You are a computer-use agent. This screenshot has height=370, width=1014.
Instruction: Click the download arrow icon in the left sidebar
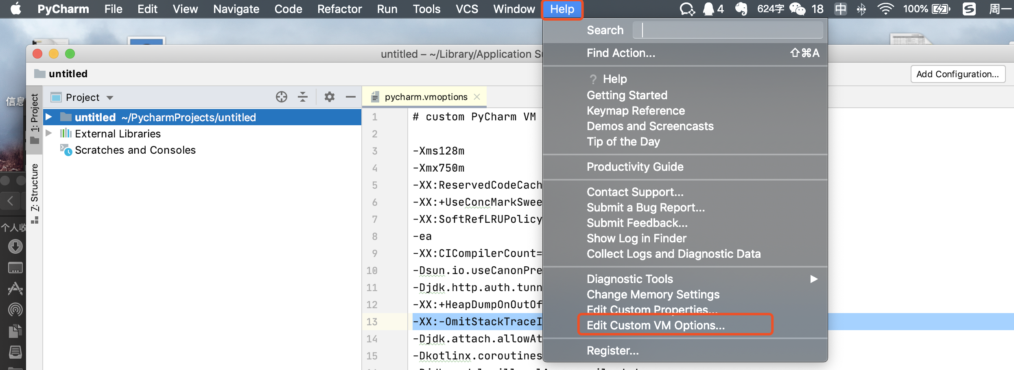pyautogui.click(x=15, y=246)
